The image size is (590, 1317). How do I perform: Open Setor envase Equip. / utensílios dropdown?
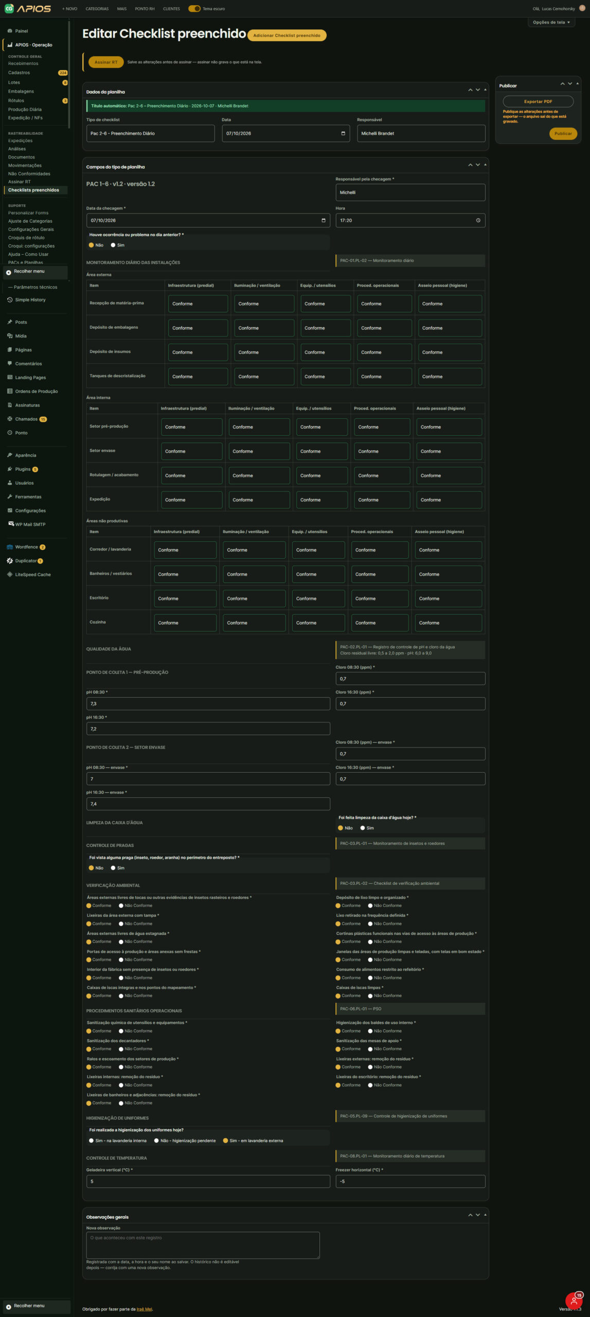(x=321, y=451)
